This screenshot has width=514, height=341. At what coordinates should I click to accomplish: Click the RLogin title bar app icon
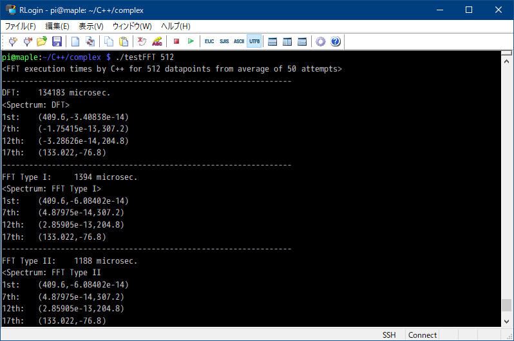click(11, 10)
